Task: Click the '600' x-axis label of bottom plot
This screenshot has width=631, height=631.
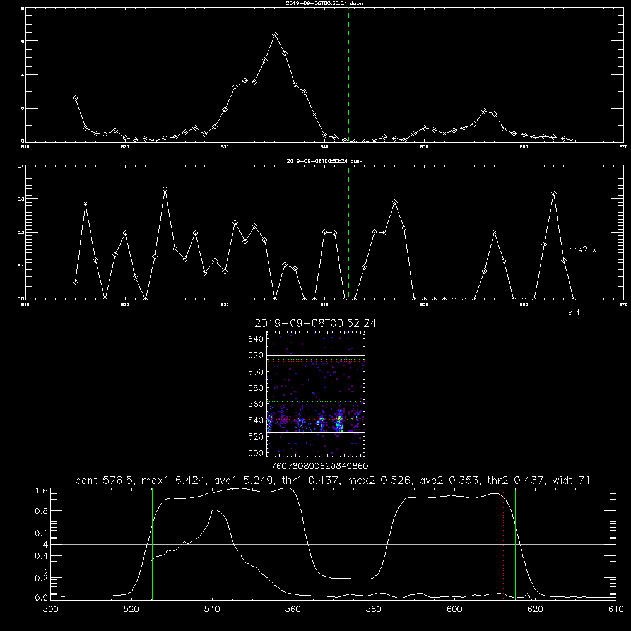Action: (455, 610)
